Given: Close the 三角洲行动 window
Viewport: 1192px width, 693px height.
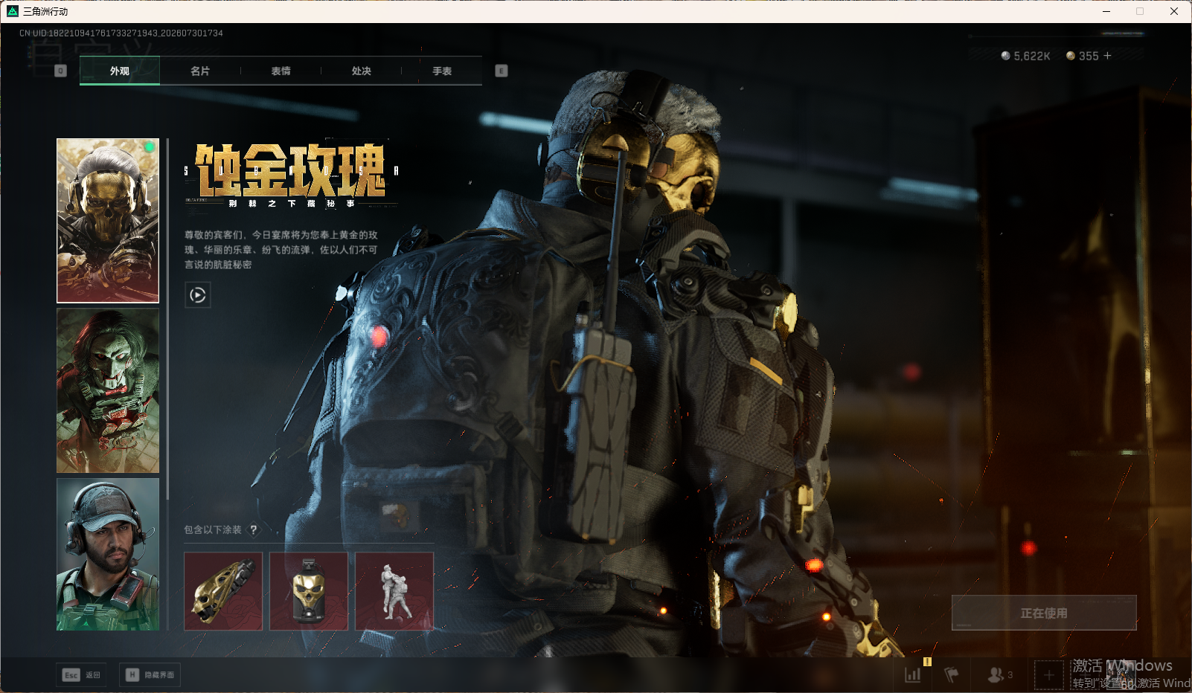Looking at the screenshot, I should (1174, 11).
